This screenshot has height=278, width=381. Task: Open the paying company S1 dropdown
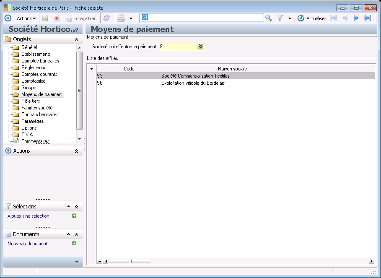tap(201, 47)
